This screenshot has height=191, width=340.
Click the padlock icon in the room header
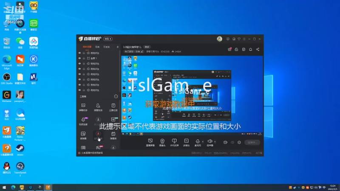click(x=236, y=49)
